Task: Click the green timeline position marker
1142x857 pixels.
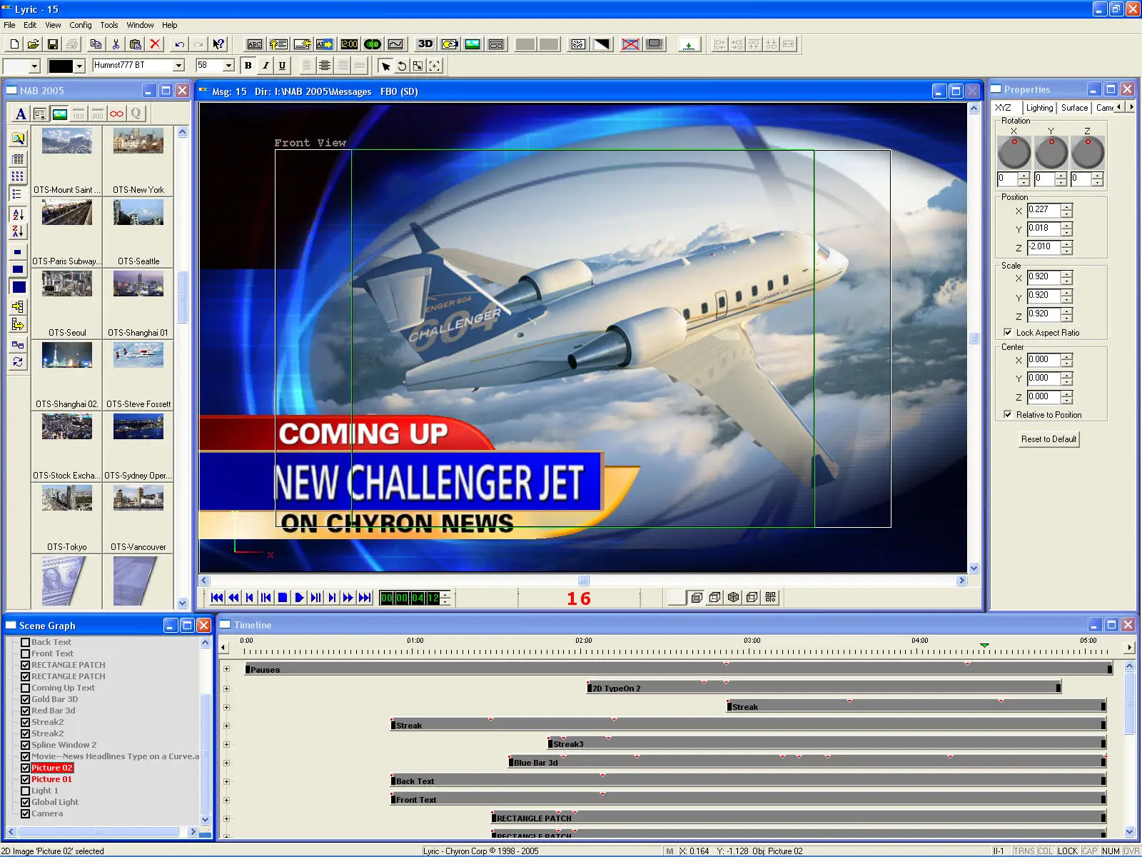Action: point(984,645)
